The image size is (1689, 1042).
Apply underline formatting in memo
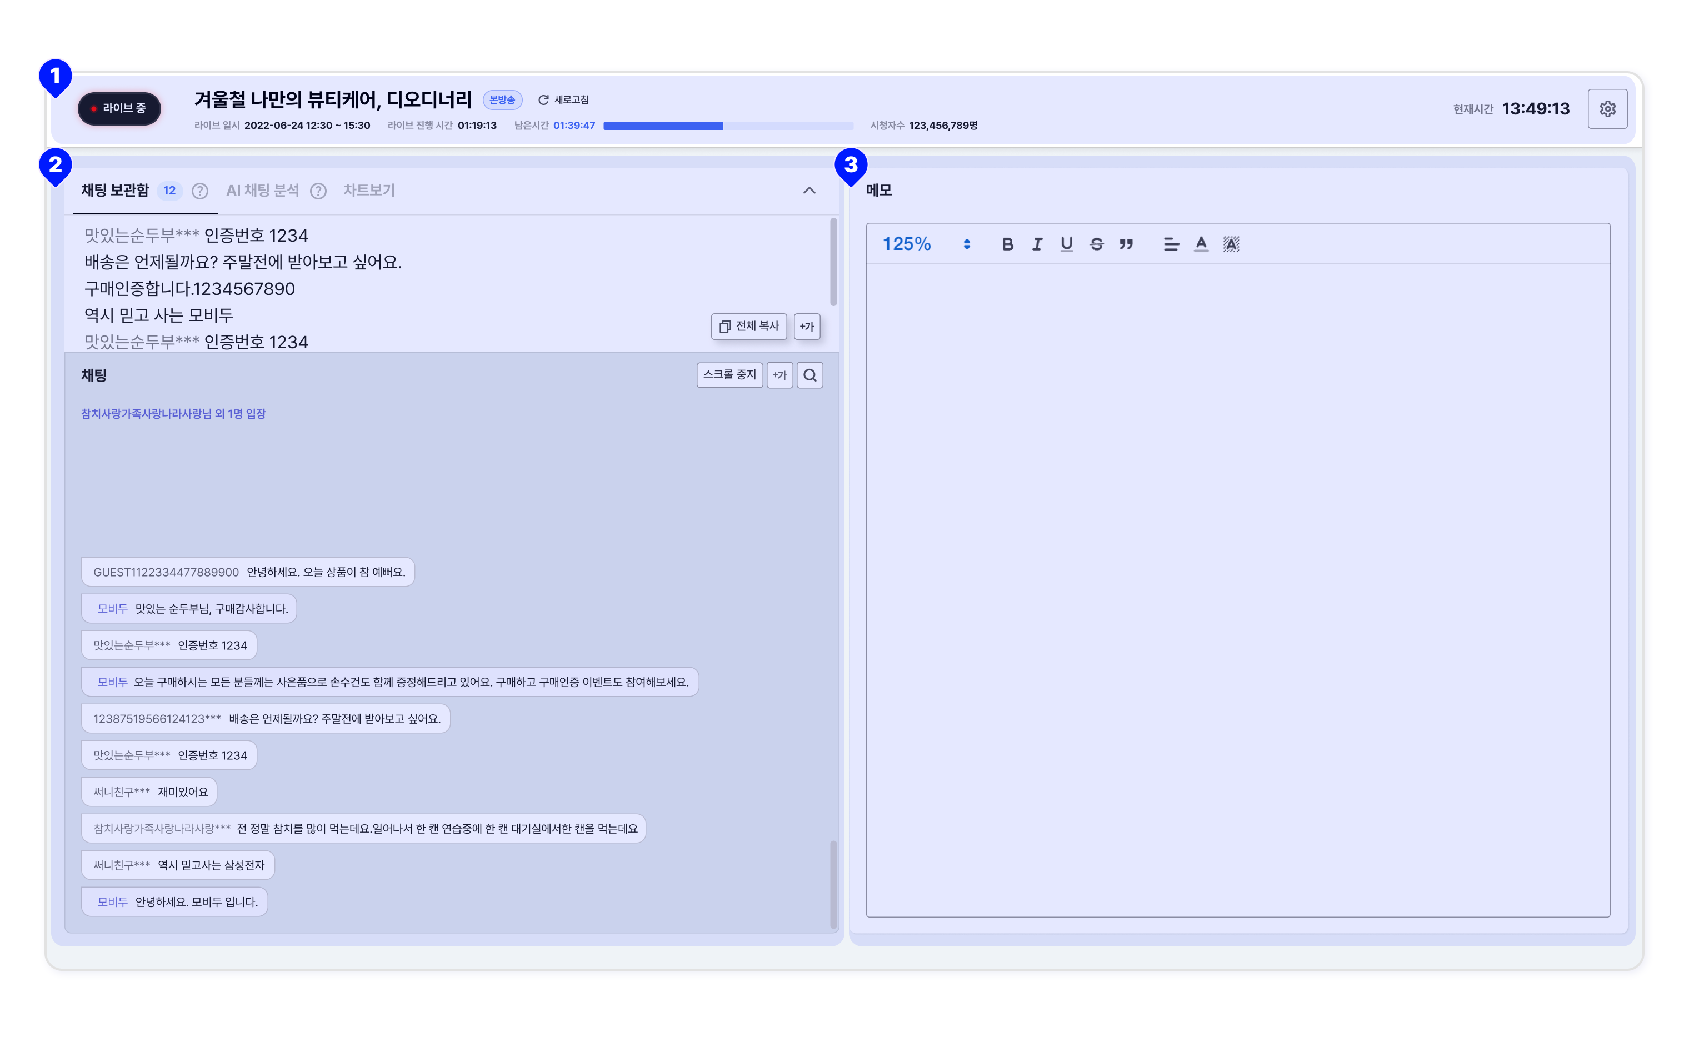point(1067,244)
